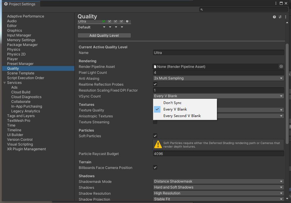Select Quality in the settings list
The image size is (291, 203).
pos(38,68)
